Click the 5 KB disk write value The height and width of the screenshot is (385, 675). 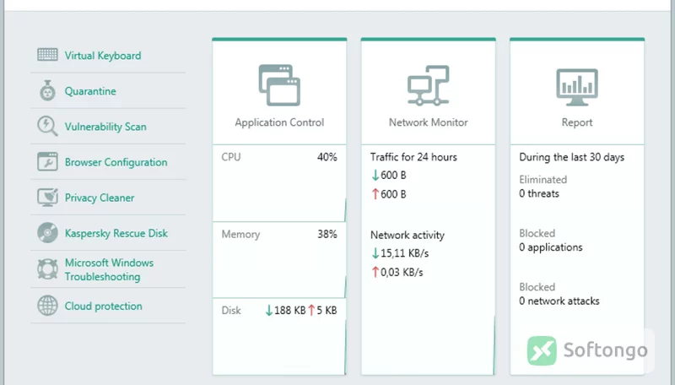pos(327,311)
